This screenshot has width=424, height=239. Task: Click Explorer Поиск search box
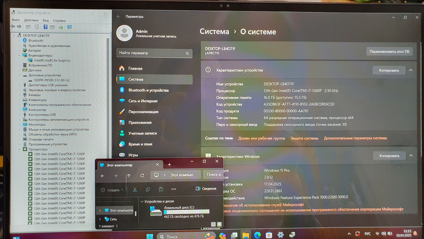[213, 174]
